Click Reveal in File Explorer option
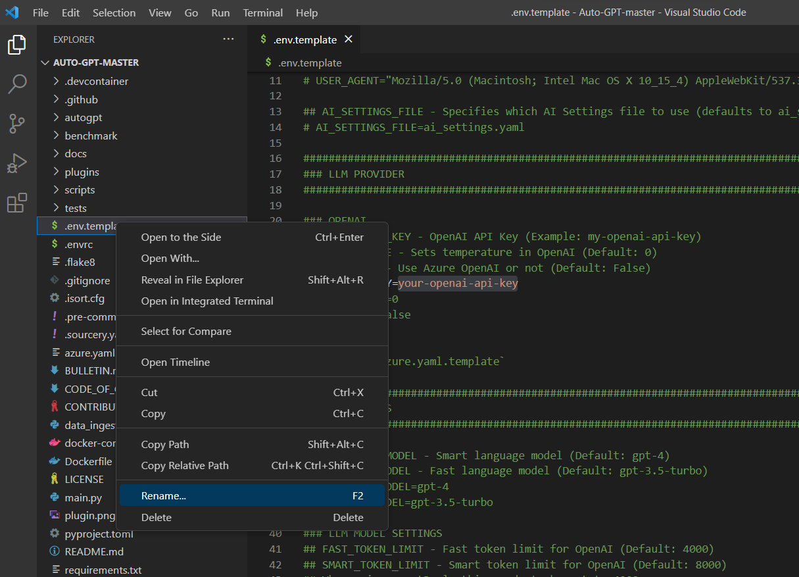The width and height of the screenshot is (799, 577). [192, 280]
